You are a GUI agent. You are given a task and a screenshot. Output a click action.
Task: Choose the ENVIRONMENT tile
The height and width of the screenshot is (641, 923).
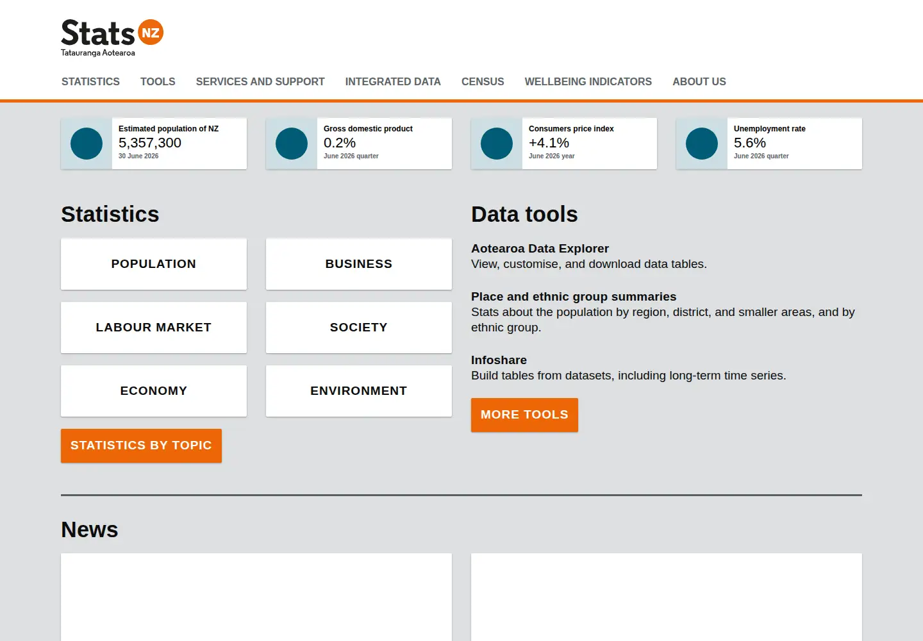[x=359, y=391]
